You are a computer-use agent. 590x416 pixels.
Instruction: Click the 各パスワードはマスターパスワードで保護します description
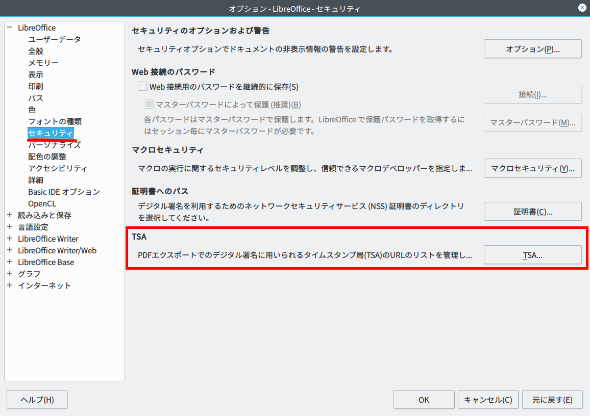tap(304, 125)
